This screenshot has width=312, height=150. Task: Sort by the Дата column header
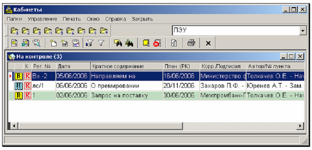pyautogui.click(x=73, y=67)
